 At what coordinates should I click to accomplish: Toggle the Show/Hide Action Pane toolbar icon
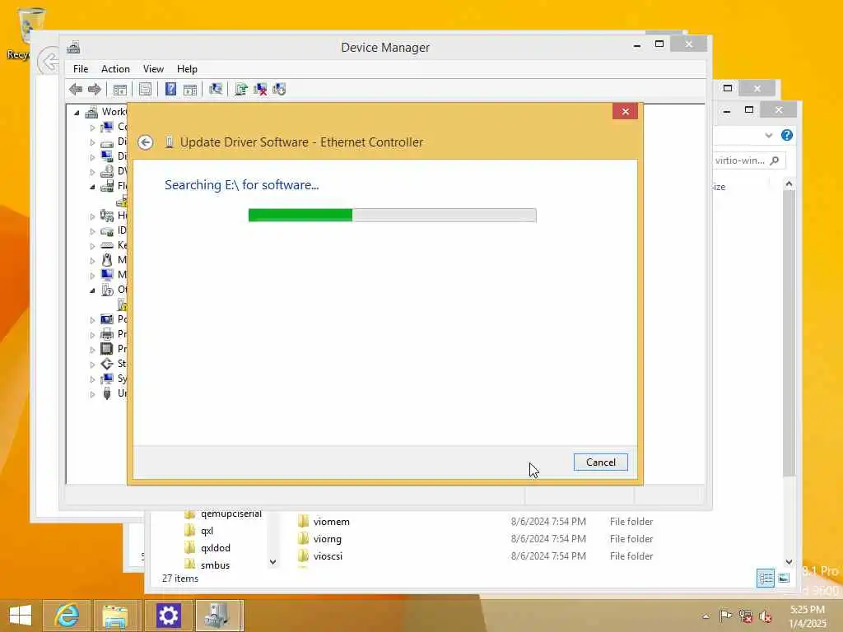190,89
